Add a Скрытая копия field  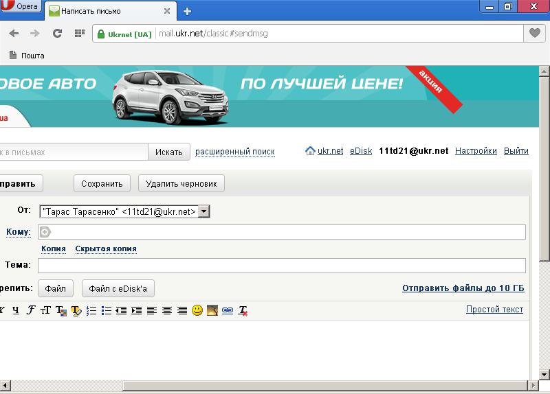coord(106,248)
